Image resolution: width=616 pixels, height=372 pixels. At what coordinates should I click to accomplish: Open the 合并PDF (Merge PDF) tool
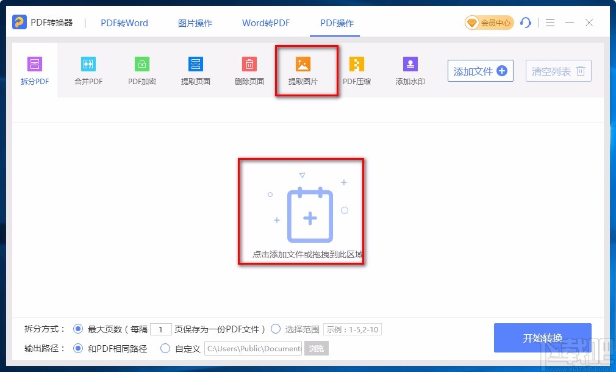point(87,69)
